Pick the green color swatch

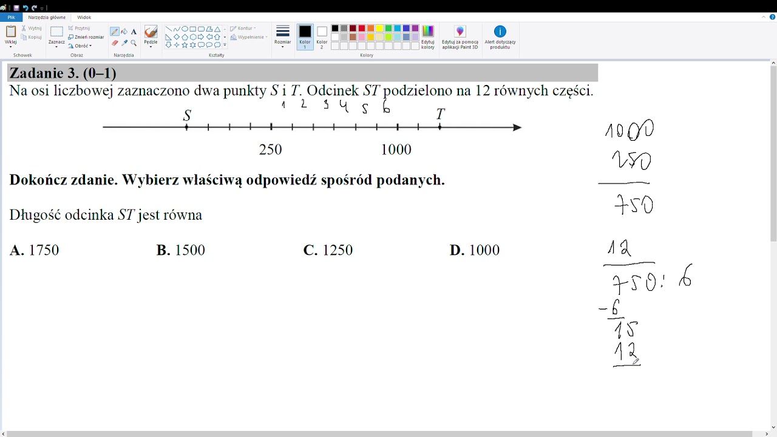[x=388, y=29]
